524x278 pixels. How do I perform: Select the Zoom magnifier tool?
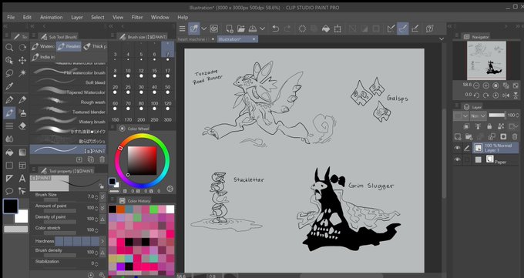(9, 48)
